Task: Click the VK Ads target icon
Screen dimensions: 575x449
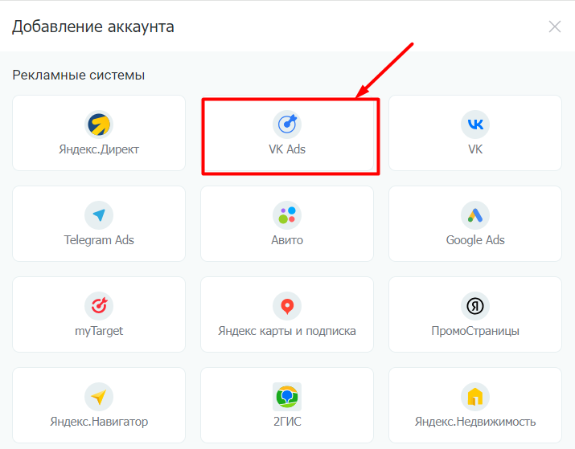Action: pos(287,124)
